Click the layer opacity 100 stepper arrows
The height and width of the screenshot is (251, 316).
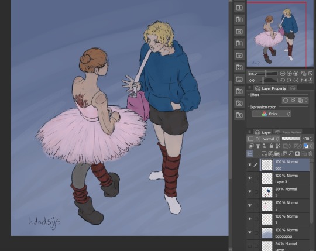pyautogui.click(x=311, y=139)
